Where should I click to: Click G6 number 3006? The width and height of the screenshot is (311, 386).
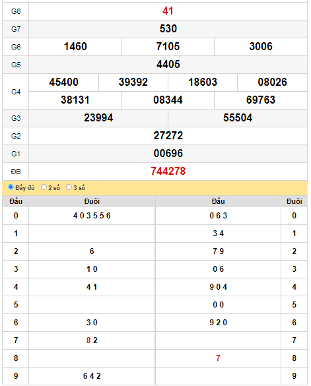pyautogui.click(x=261, y=47)
